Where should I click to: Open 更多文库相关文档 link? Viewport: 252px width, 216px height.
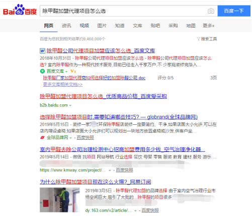point(63,84)
